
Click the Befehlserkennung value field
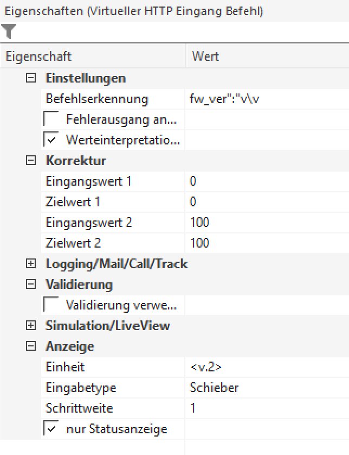click(266, 99)
